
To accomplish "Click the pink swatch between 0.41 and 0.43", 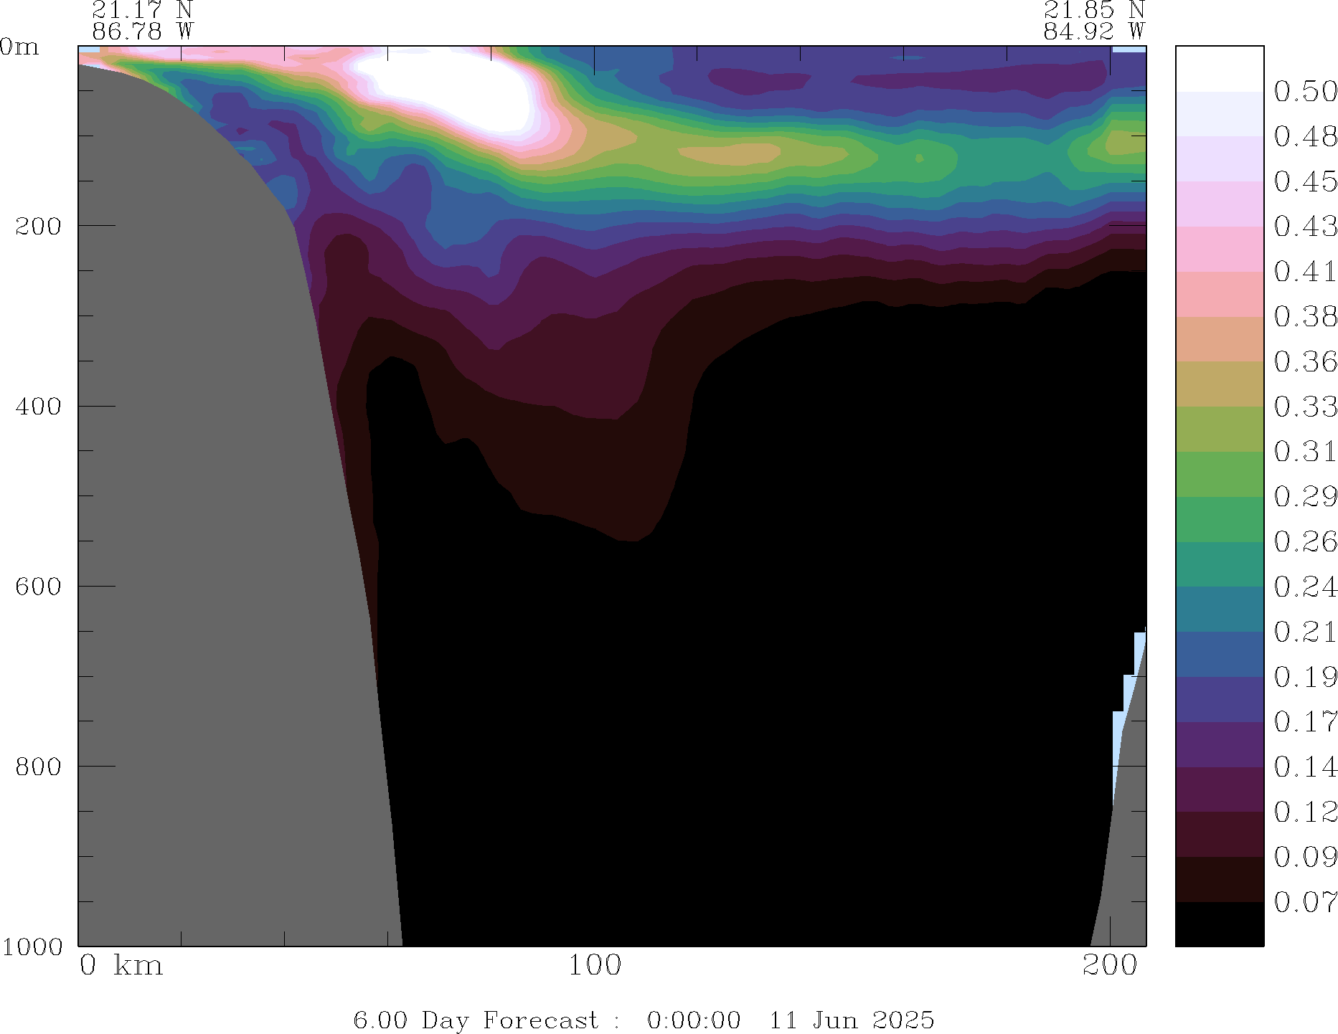I will [x=1219, y=249].
